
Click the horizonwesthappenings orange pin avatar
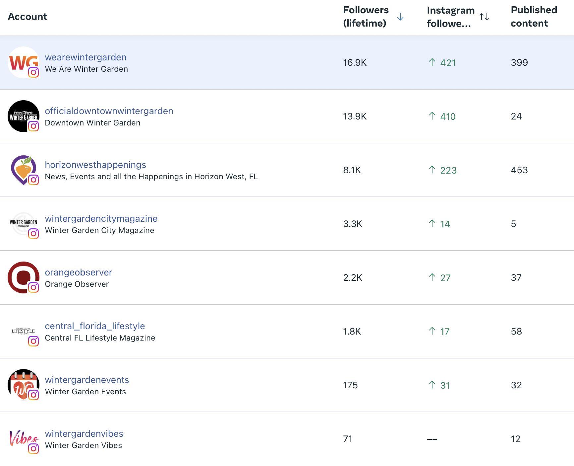(23, 170)
